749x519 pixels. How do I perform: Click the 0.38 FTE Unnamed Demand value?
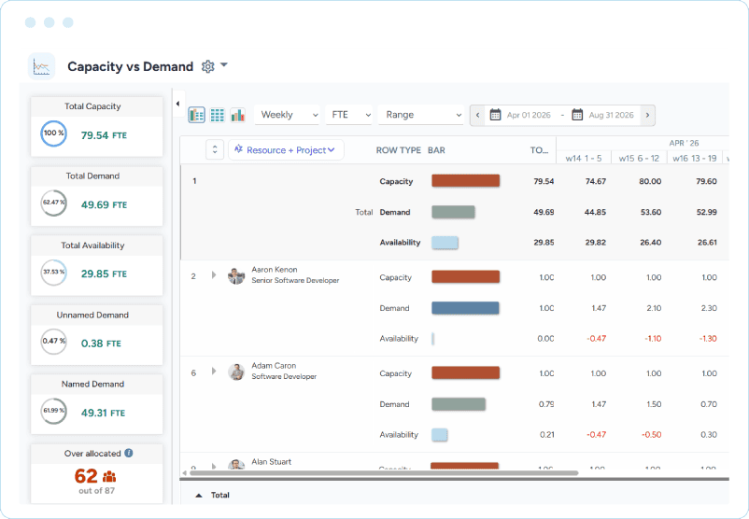pyautogui.click(x=101, y=344)
